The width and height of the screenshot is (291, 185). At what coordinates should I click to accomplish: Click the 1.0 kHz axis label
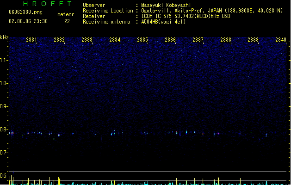[x=4, y=83]
